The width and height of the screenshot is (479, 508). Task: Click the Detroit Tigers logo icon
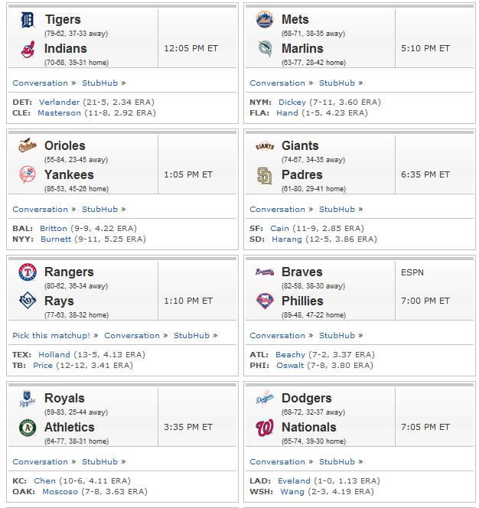point(28,20)
